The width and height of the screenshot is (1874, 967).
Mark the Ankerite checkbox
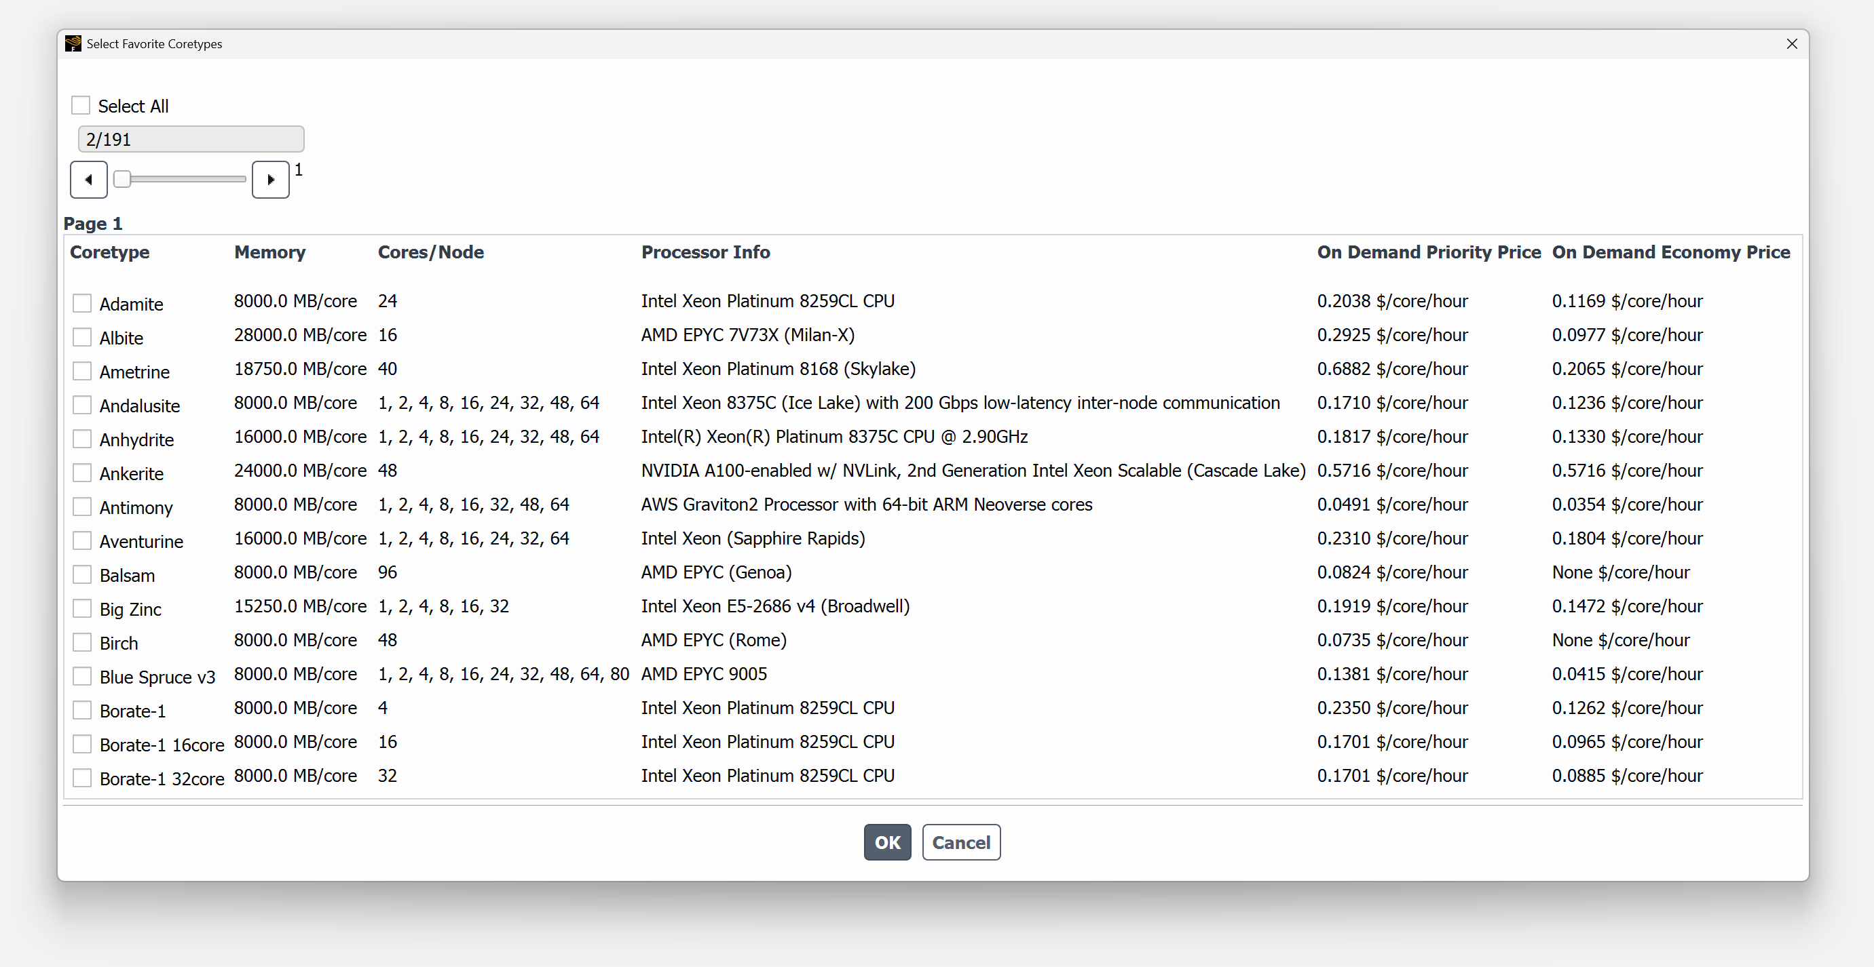pyautogui.click(x=82, y=473)
